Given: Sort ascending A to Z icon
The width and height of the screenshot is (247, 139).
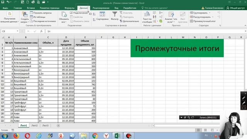Looking at the screenshot, I should point(94,14).
